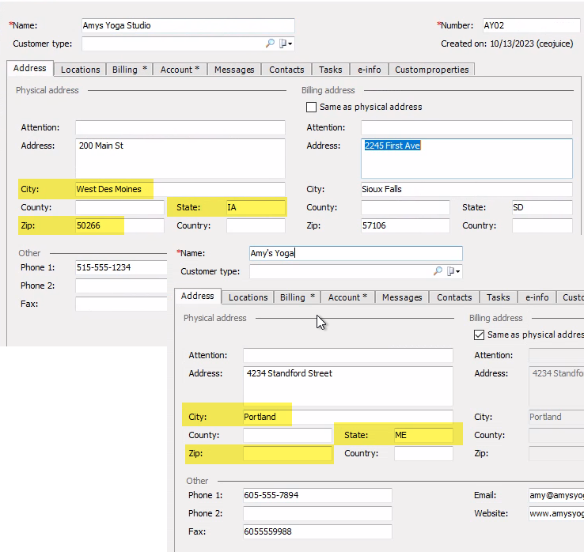The image size is (584, 552).
Task: Click the Number field showing AY02
Action: [x=531, y=25]
